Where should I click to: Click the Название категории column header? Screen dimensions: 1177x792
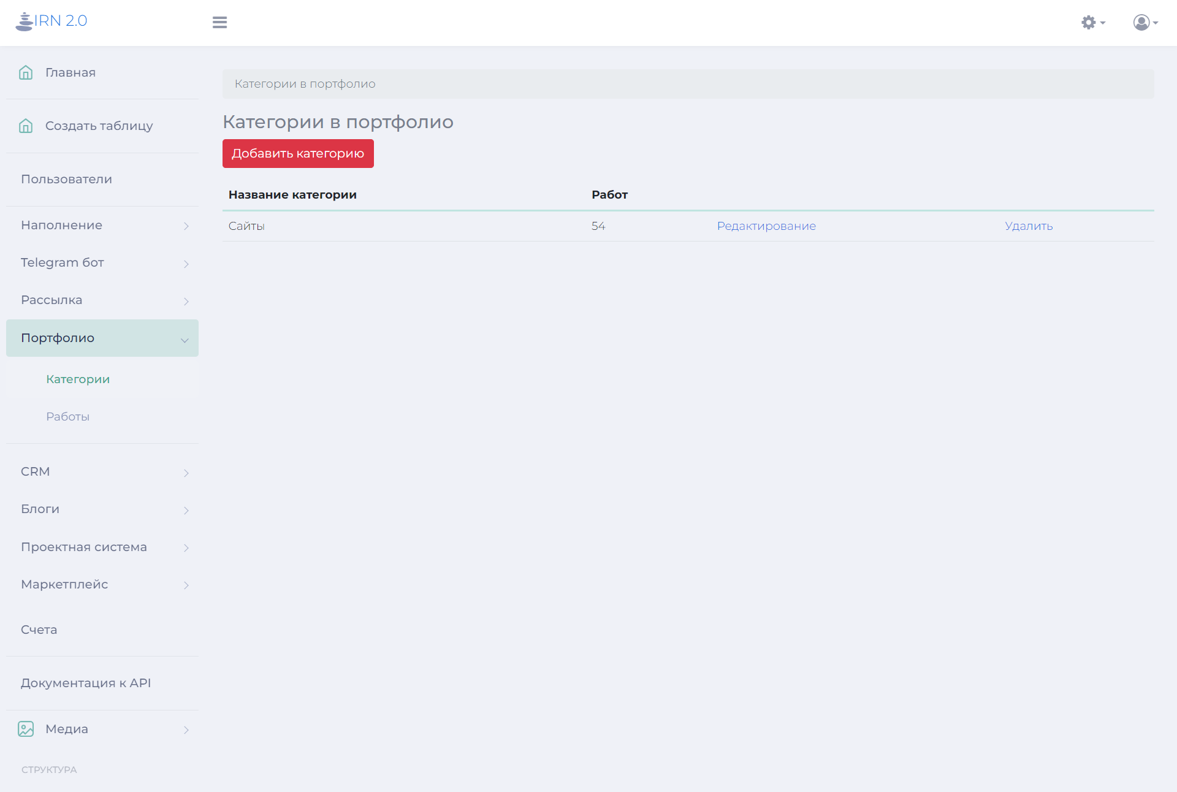pyautogui.click(x=292, y=194)
